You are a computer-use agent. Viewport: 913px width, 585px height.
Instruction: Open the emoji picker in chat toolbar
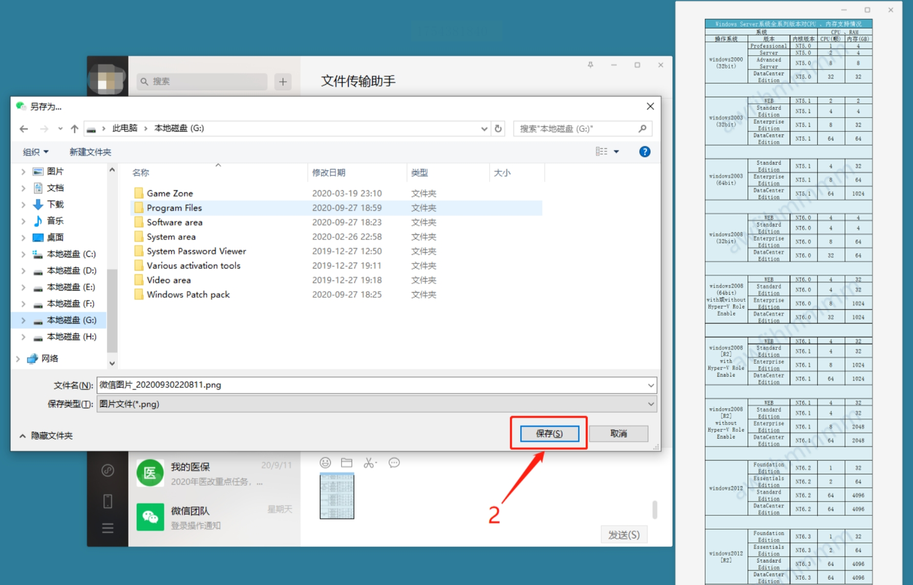click(x=325, y=463)
